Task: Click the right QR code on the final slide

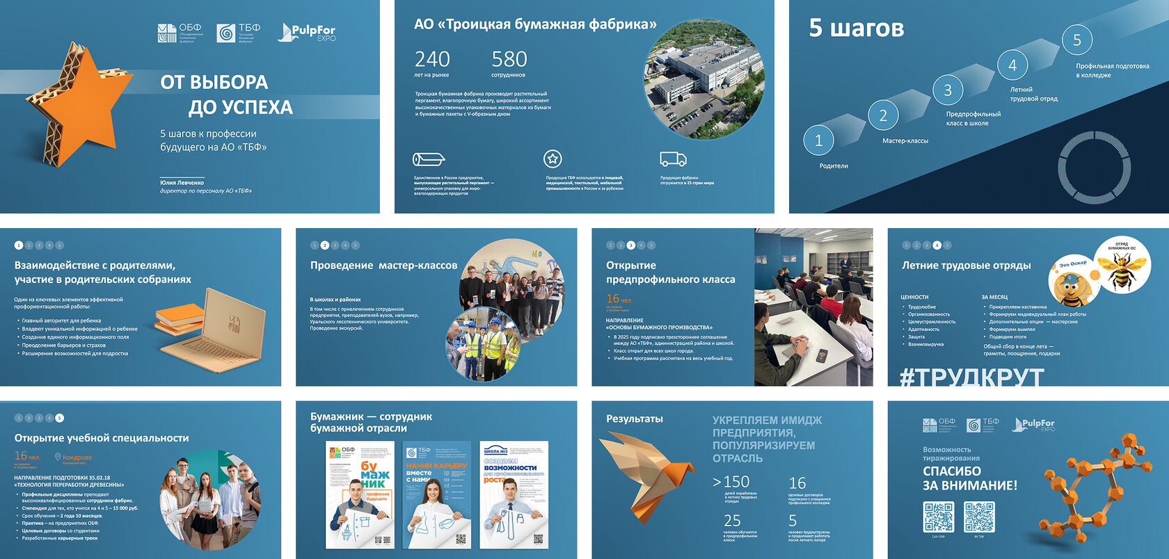Action: click(x=979, y=517)
